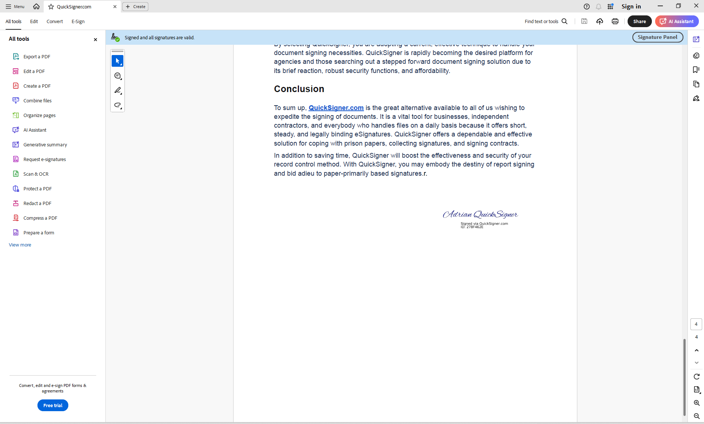Select the Add Comment tool in floating toolbar
The width and height of the screenshot is (704, 424).
[118, 76]
